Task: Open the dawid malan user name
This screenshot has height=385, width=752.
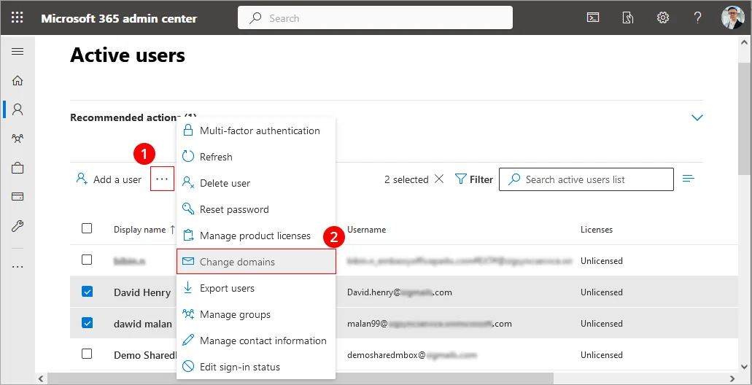Action: (142, 324)
